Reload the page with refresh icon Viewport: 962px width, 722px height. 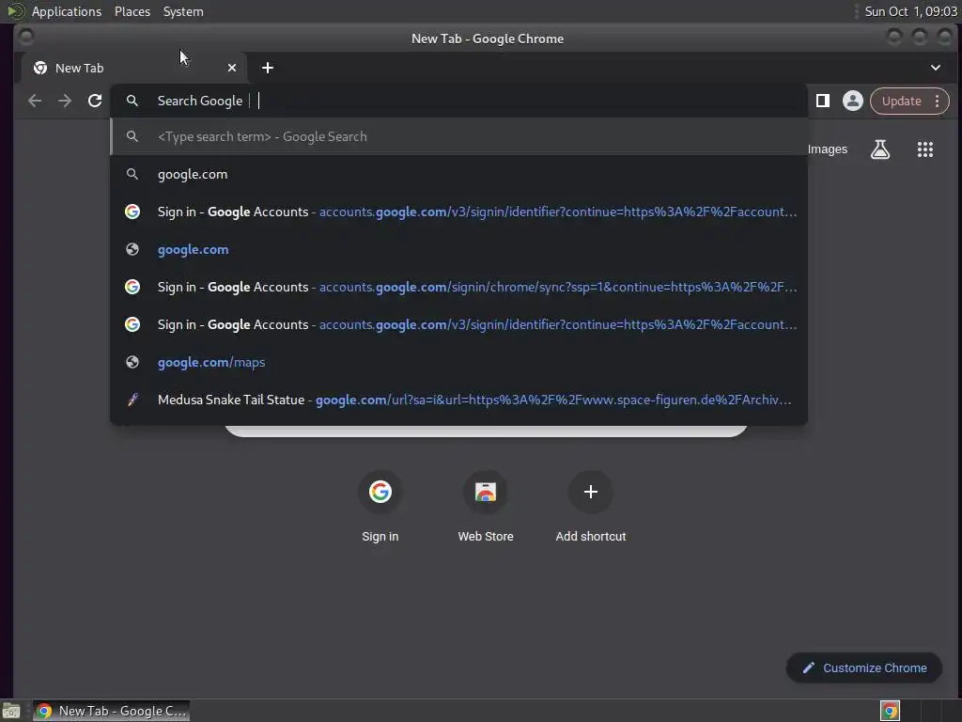click(x=95, y=101)
